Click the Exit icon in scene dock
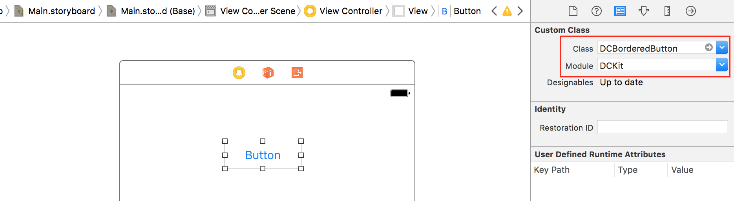 pyautogui.click(x=297, y=73)
